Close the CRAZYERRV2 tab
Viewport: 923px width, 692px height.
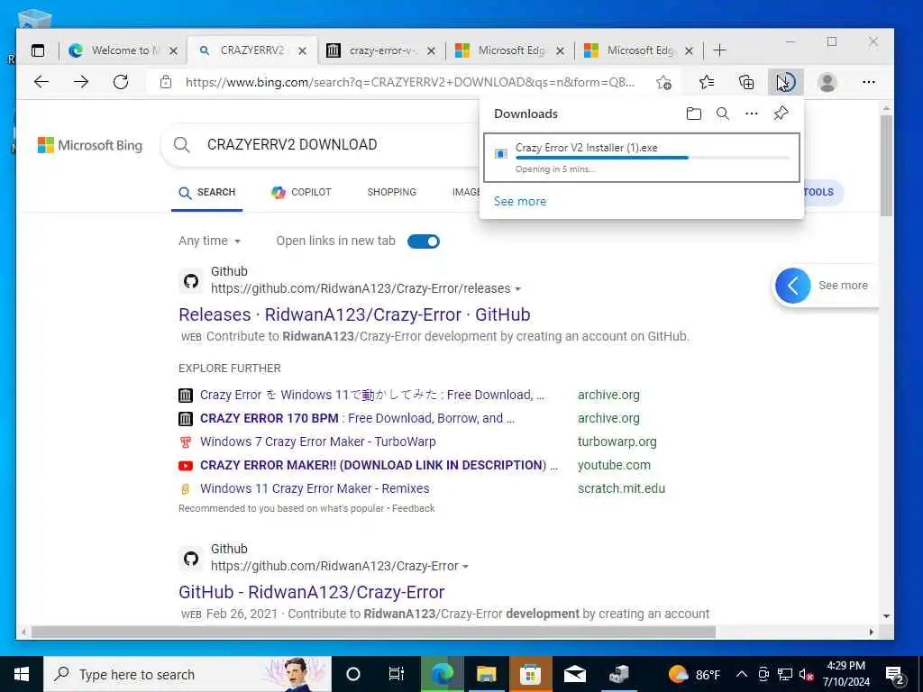302,51
